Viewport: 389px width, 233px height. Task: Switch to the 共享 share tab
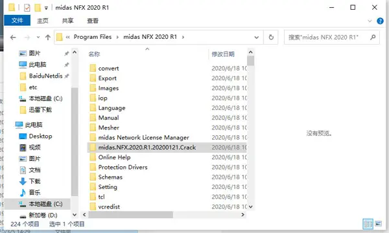[67, 21]
